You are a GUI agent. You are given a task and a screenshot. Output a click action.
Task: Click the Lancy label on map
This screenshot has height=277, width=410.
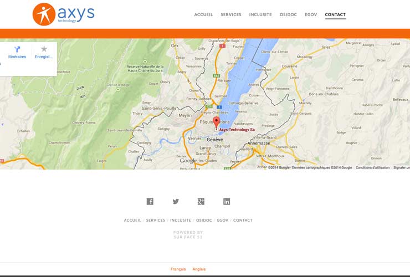[x=205, y=148]
